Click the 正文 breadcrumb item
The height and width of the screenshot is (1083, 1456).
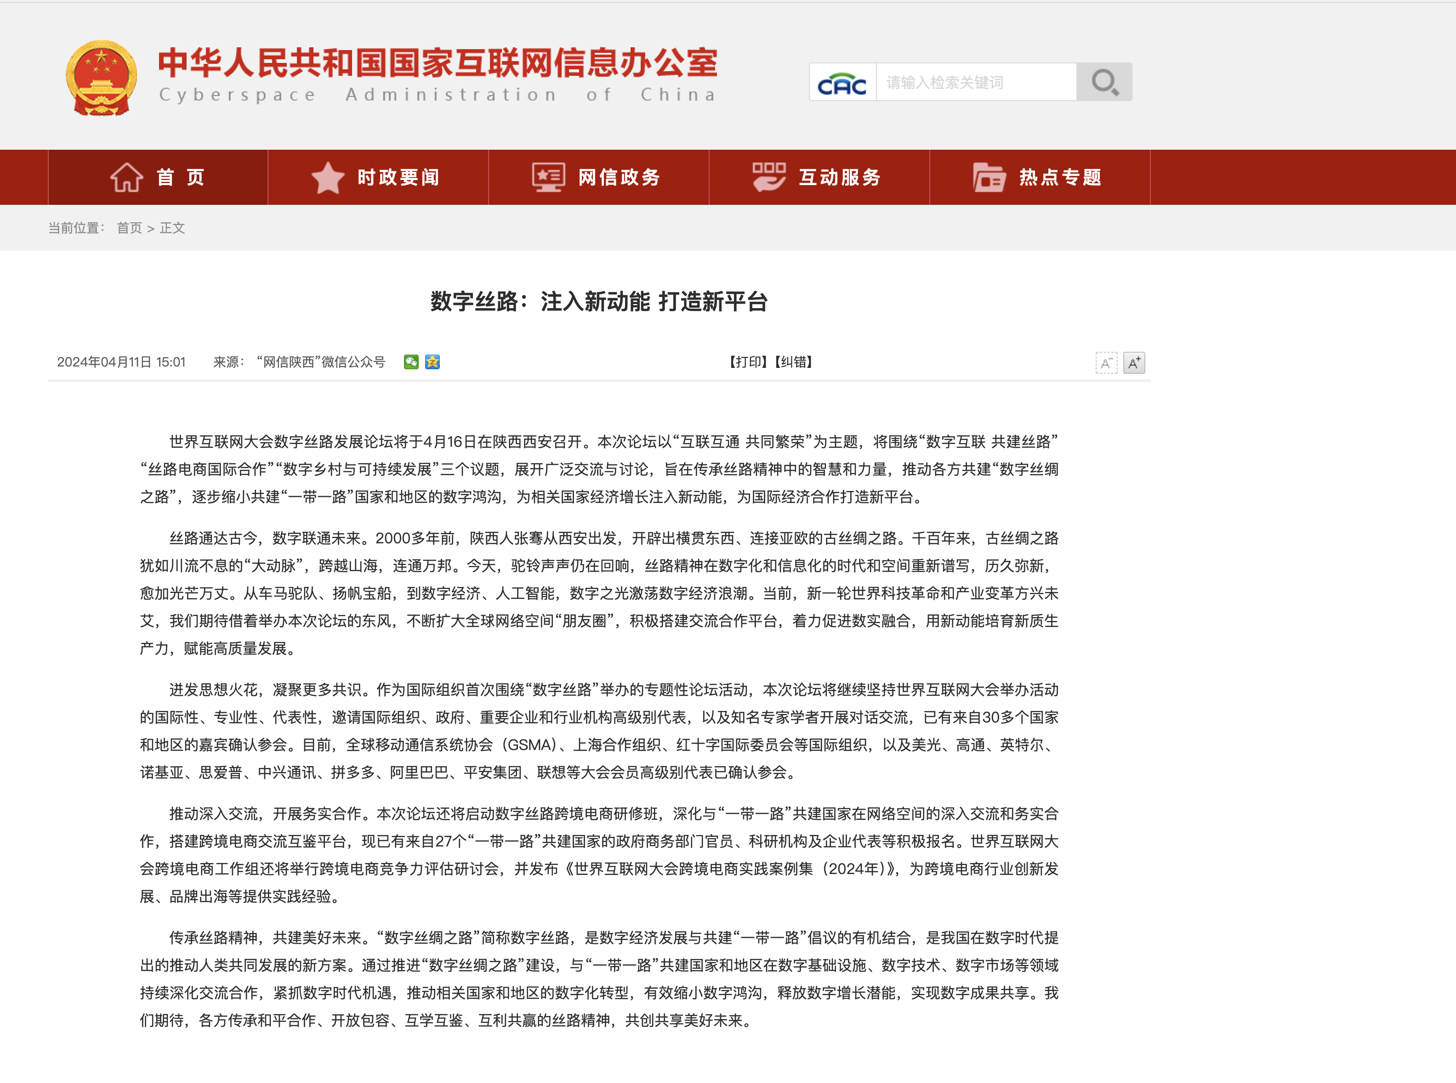[x=172, y=227]
